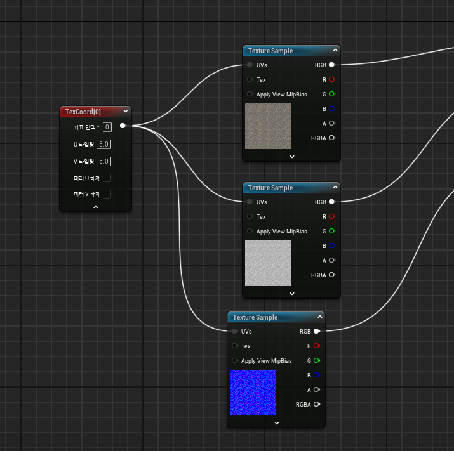The width and height of the screenshot is (454, 451).
Task: Toggle the 미러 V 해제 checkbox
Action: [x=107, y=194]
